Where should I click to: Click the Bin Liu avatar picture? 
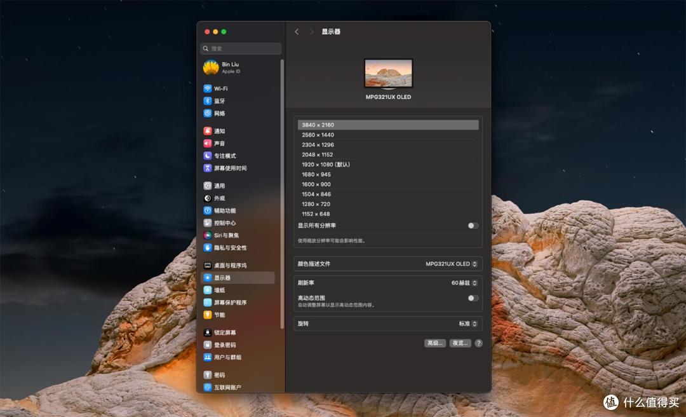point(211,67)
